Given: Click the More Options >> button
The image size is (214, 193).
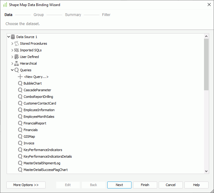Looking at the screenshot, I should pyautogui.click(x=26, y=185).
